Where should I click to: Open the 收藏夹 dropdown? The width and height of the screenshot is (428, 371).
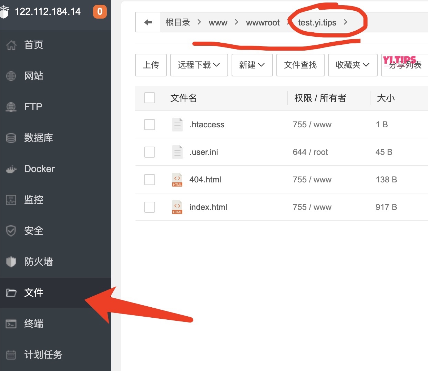click(x=353, y=65)
